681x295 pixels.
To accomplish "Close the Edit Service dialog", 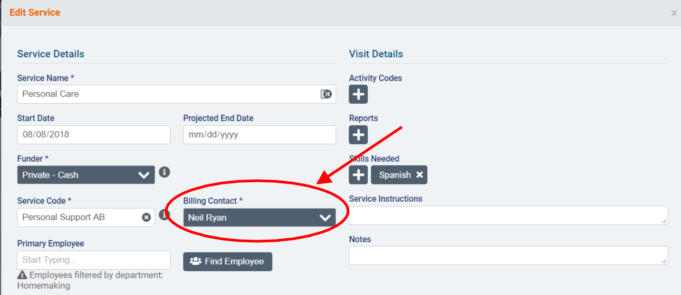I will (x=674, y=13).
